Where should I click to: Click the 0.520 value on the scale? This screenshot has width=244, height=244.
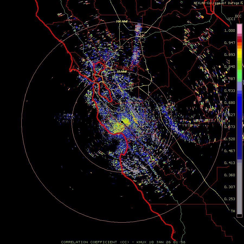[x=230, y=139]
